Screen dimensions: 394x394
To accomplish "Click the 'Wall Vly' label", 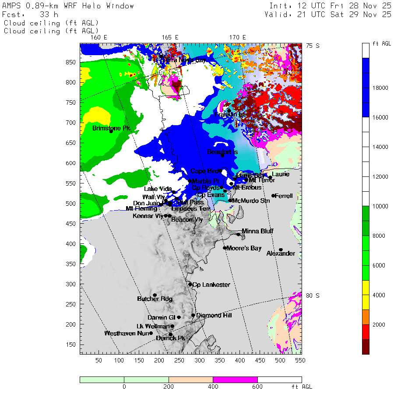I will [154, 197].
